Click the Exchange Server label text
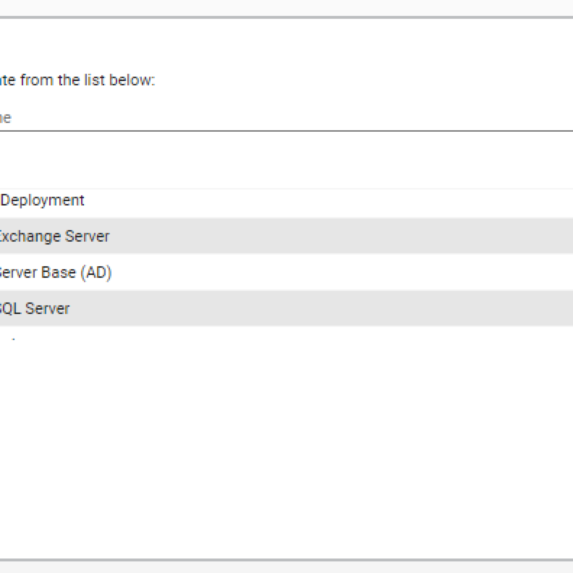 point(54,237)
